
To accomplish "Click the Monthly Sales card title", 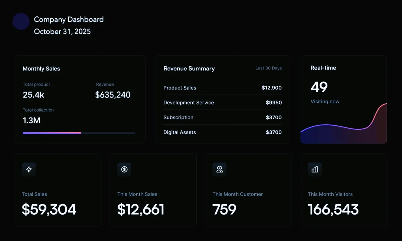I will point(41,69).
